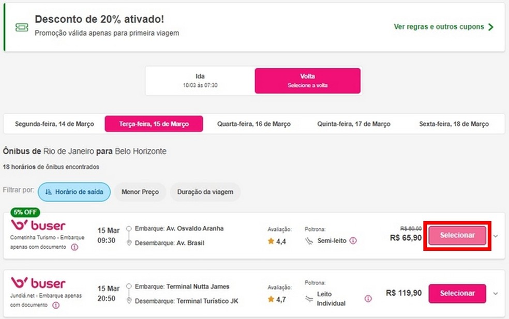Enable the Menor Preço filter
Image resolution: width=509 pixels, height=319 pixels.
tap(140, 191)
